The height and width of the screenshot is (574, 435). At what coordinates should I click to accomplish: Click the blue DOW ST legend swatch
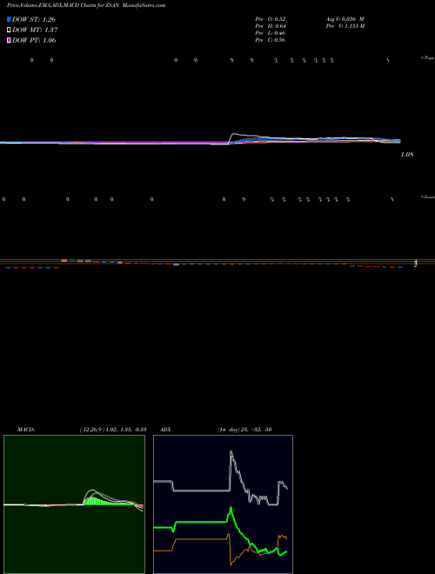tap(10, 19)
